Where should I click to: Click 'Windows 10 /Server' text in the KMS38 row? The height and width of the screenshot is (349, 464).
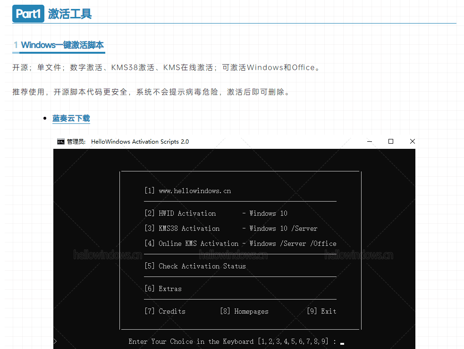click(283, 228)
